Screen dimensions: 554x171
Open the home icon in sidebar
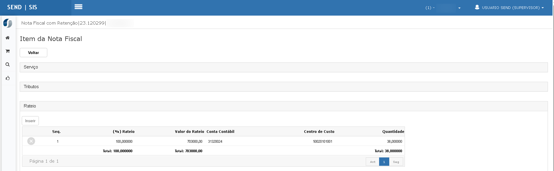[8, 38]
